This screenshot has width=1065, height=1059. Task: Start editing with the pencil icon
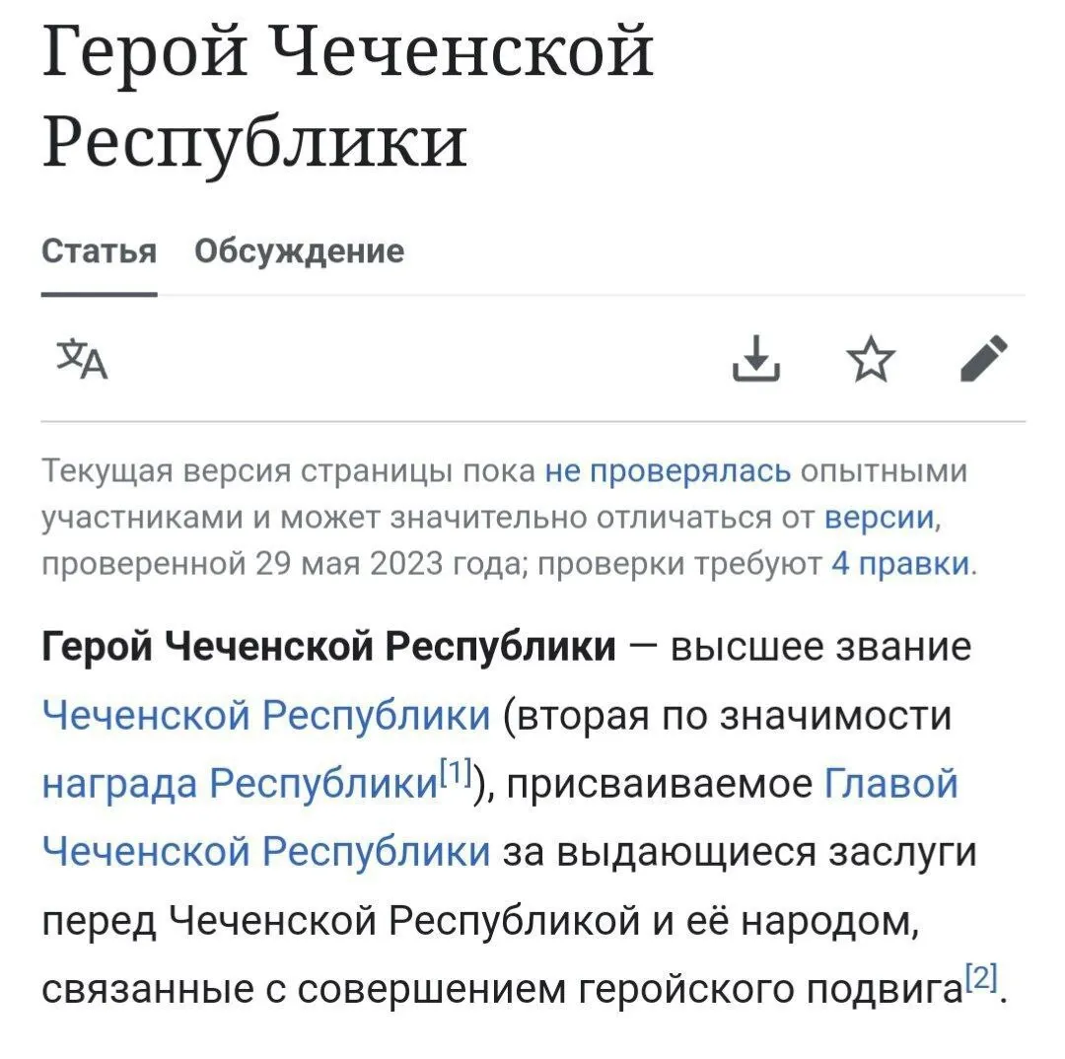pyautogui.click(x=985, y=360)
